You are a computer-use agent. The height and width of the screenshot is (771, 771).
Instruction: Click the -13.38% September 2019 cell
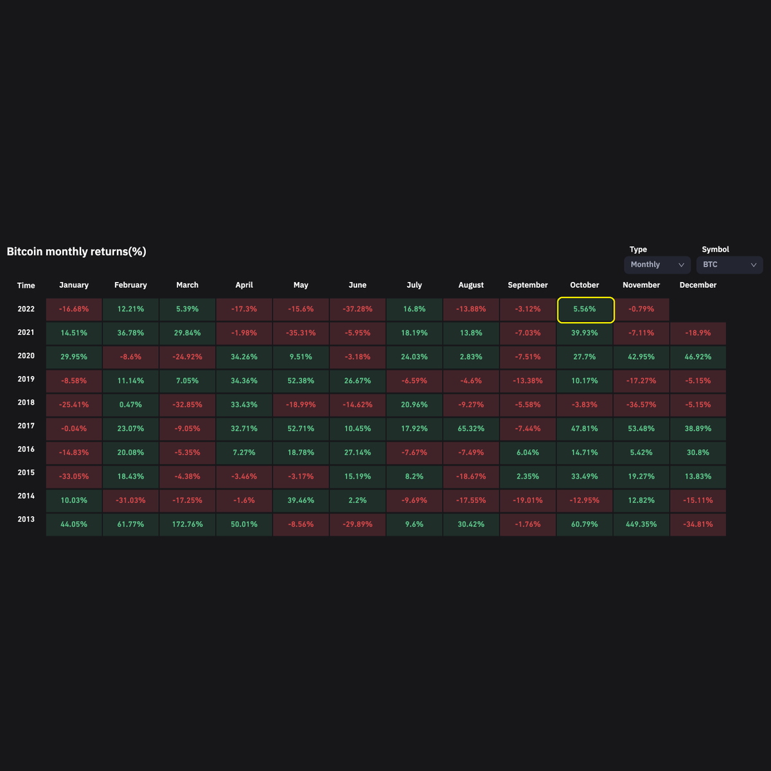[528, 381]
